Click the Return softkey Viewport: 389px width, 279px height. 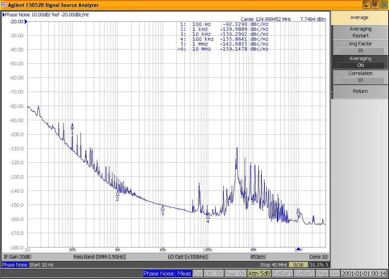[x=360, y=91]
